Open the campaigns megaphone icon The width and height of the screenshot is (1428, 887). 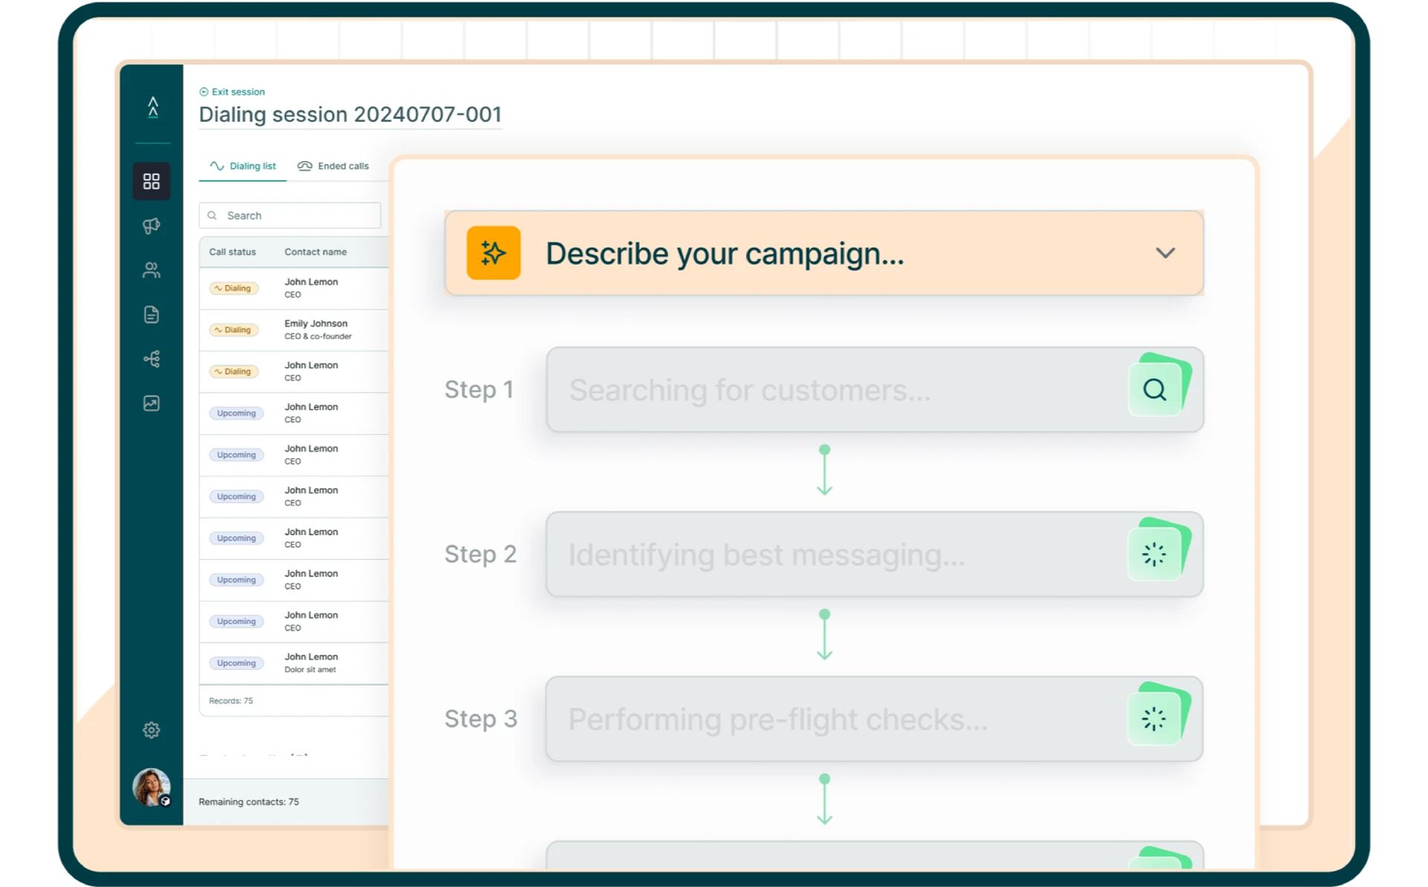point(152,226)
